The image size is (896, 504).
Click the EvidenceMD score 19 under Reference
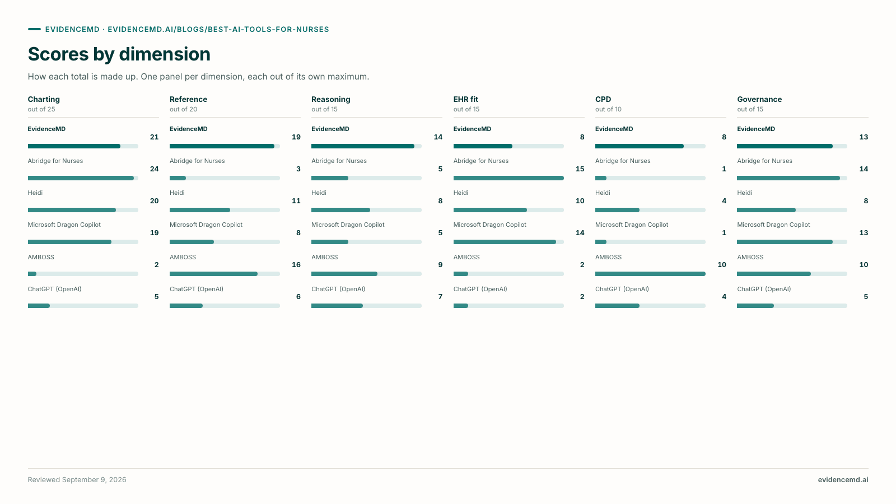(x=296, y=137)
